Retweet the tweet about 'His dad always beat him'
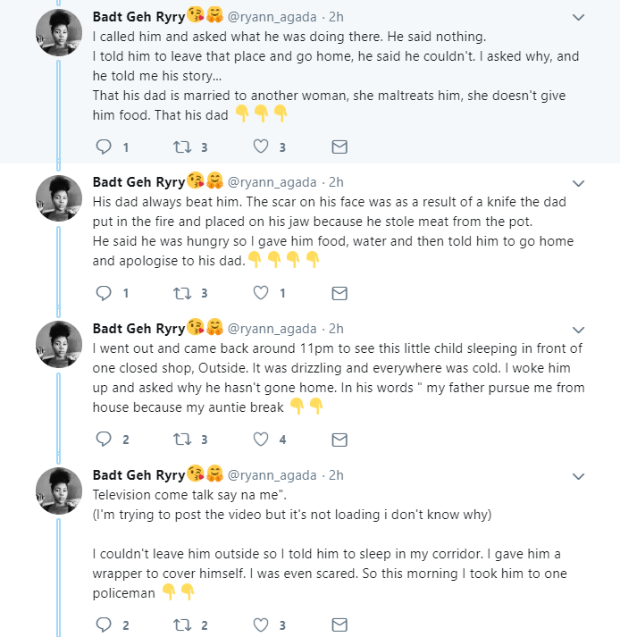This screenshot has width=620, height=637. click(x=182, y=293)
